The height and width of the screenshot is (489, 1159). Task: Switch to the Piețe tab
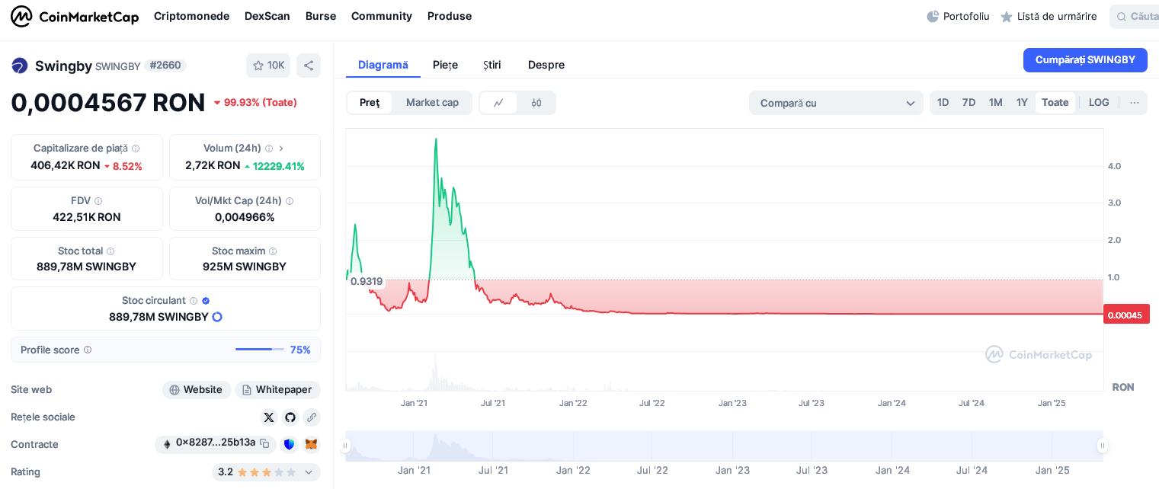[x=445, y=65]
